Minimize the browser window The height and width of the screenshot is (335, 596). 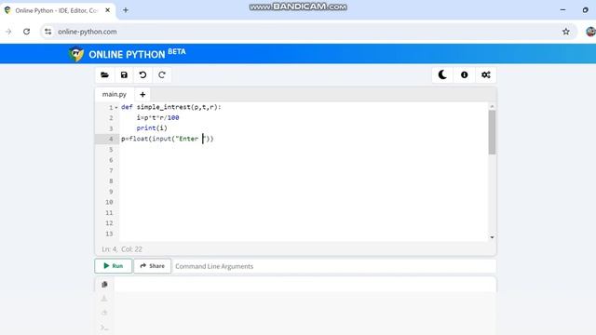562,10
